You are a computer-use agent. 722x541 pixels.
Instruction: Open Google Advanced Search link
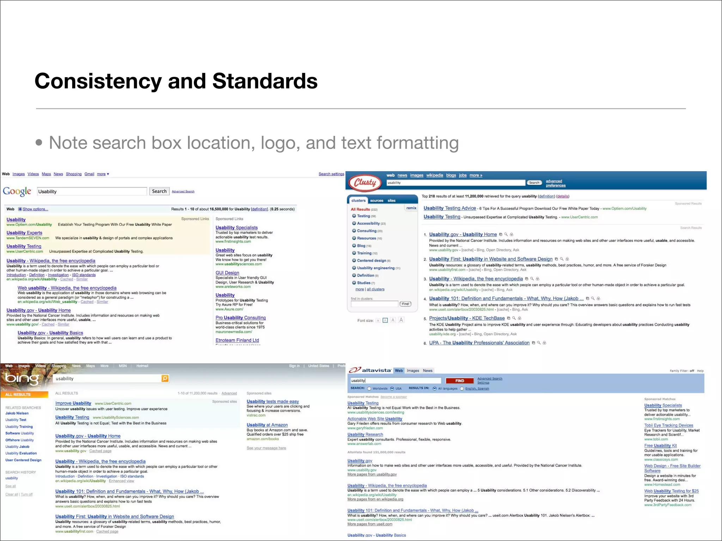(183, 192)
